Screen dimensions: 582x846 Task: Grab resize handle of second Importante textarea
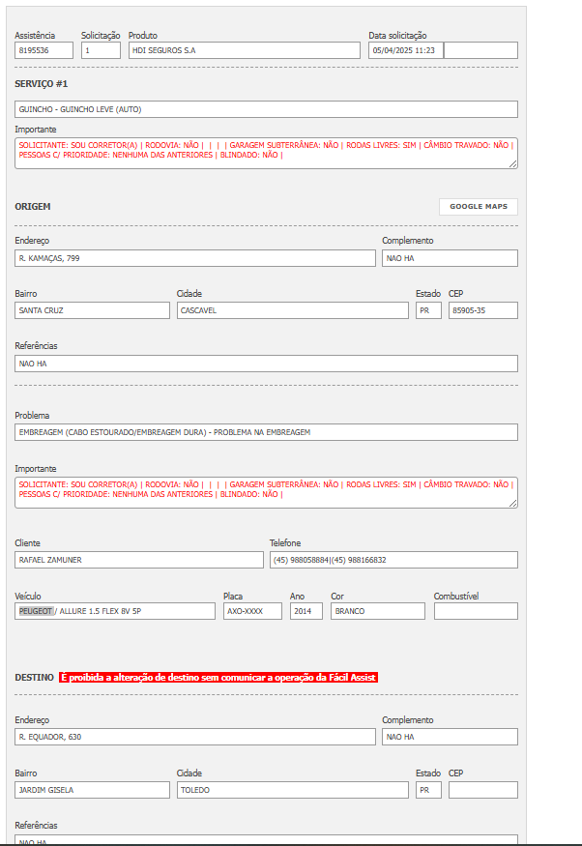click(x=513, y=504)
